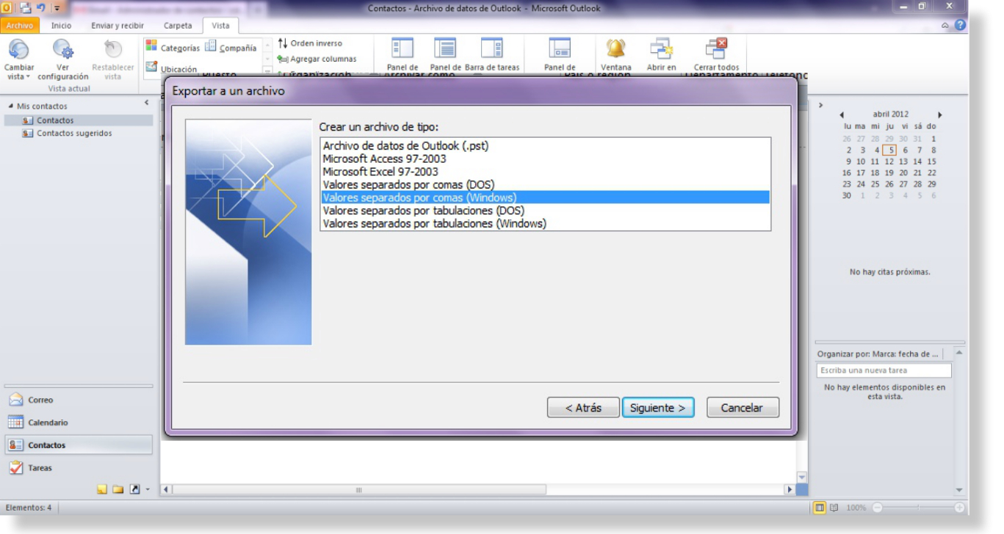Open Ver configuración in the ribbon

63,50
